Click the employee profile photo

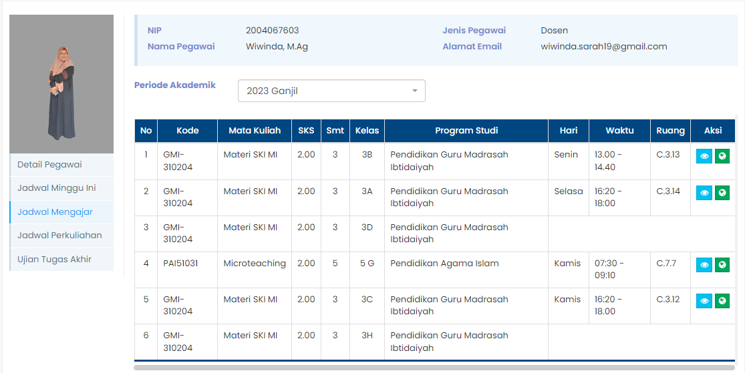pos(61,84)
